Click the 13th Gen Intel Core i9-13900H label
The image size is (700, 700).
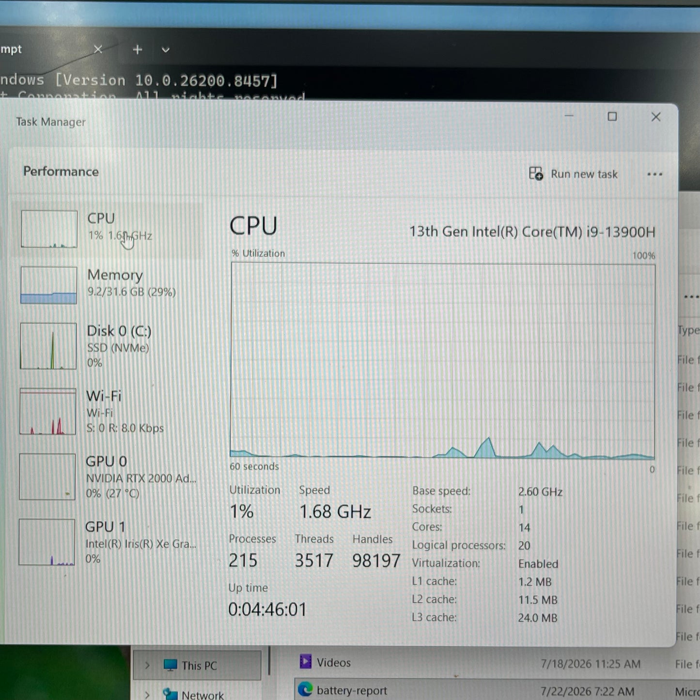(532, 232)
